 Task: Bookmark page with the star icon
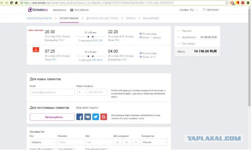click(227, 3)
